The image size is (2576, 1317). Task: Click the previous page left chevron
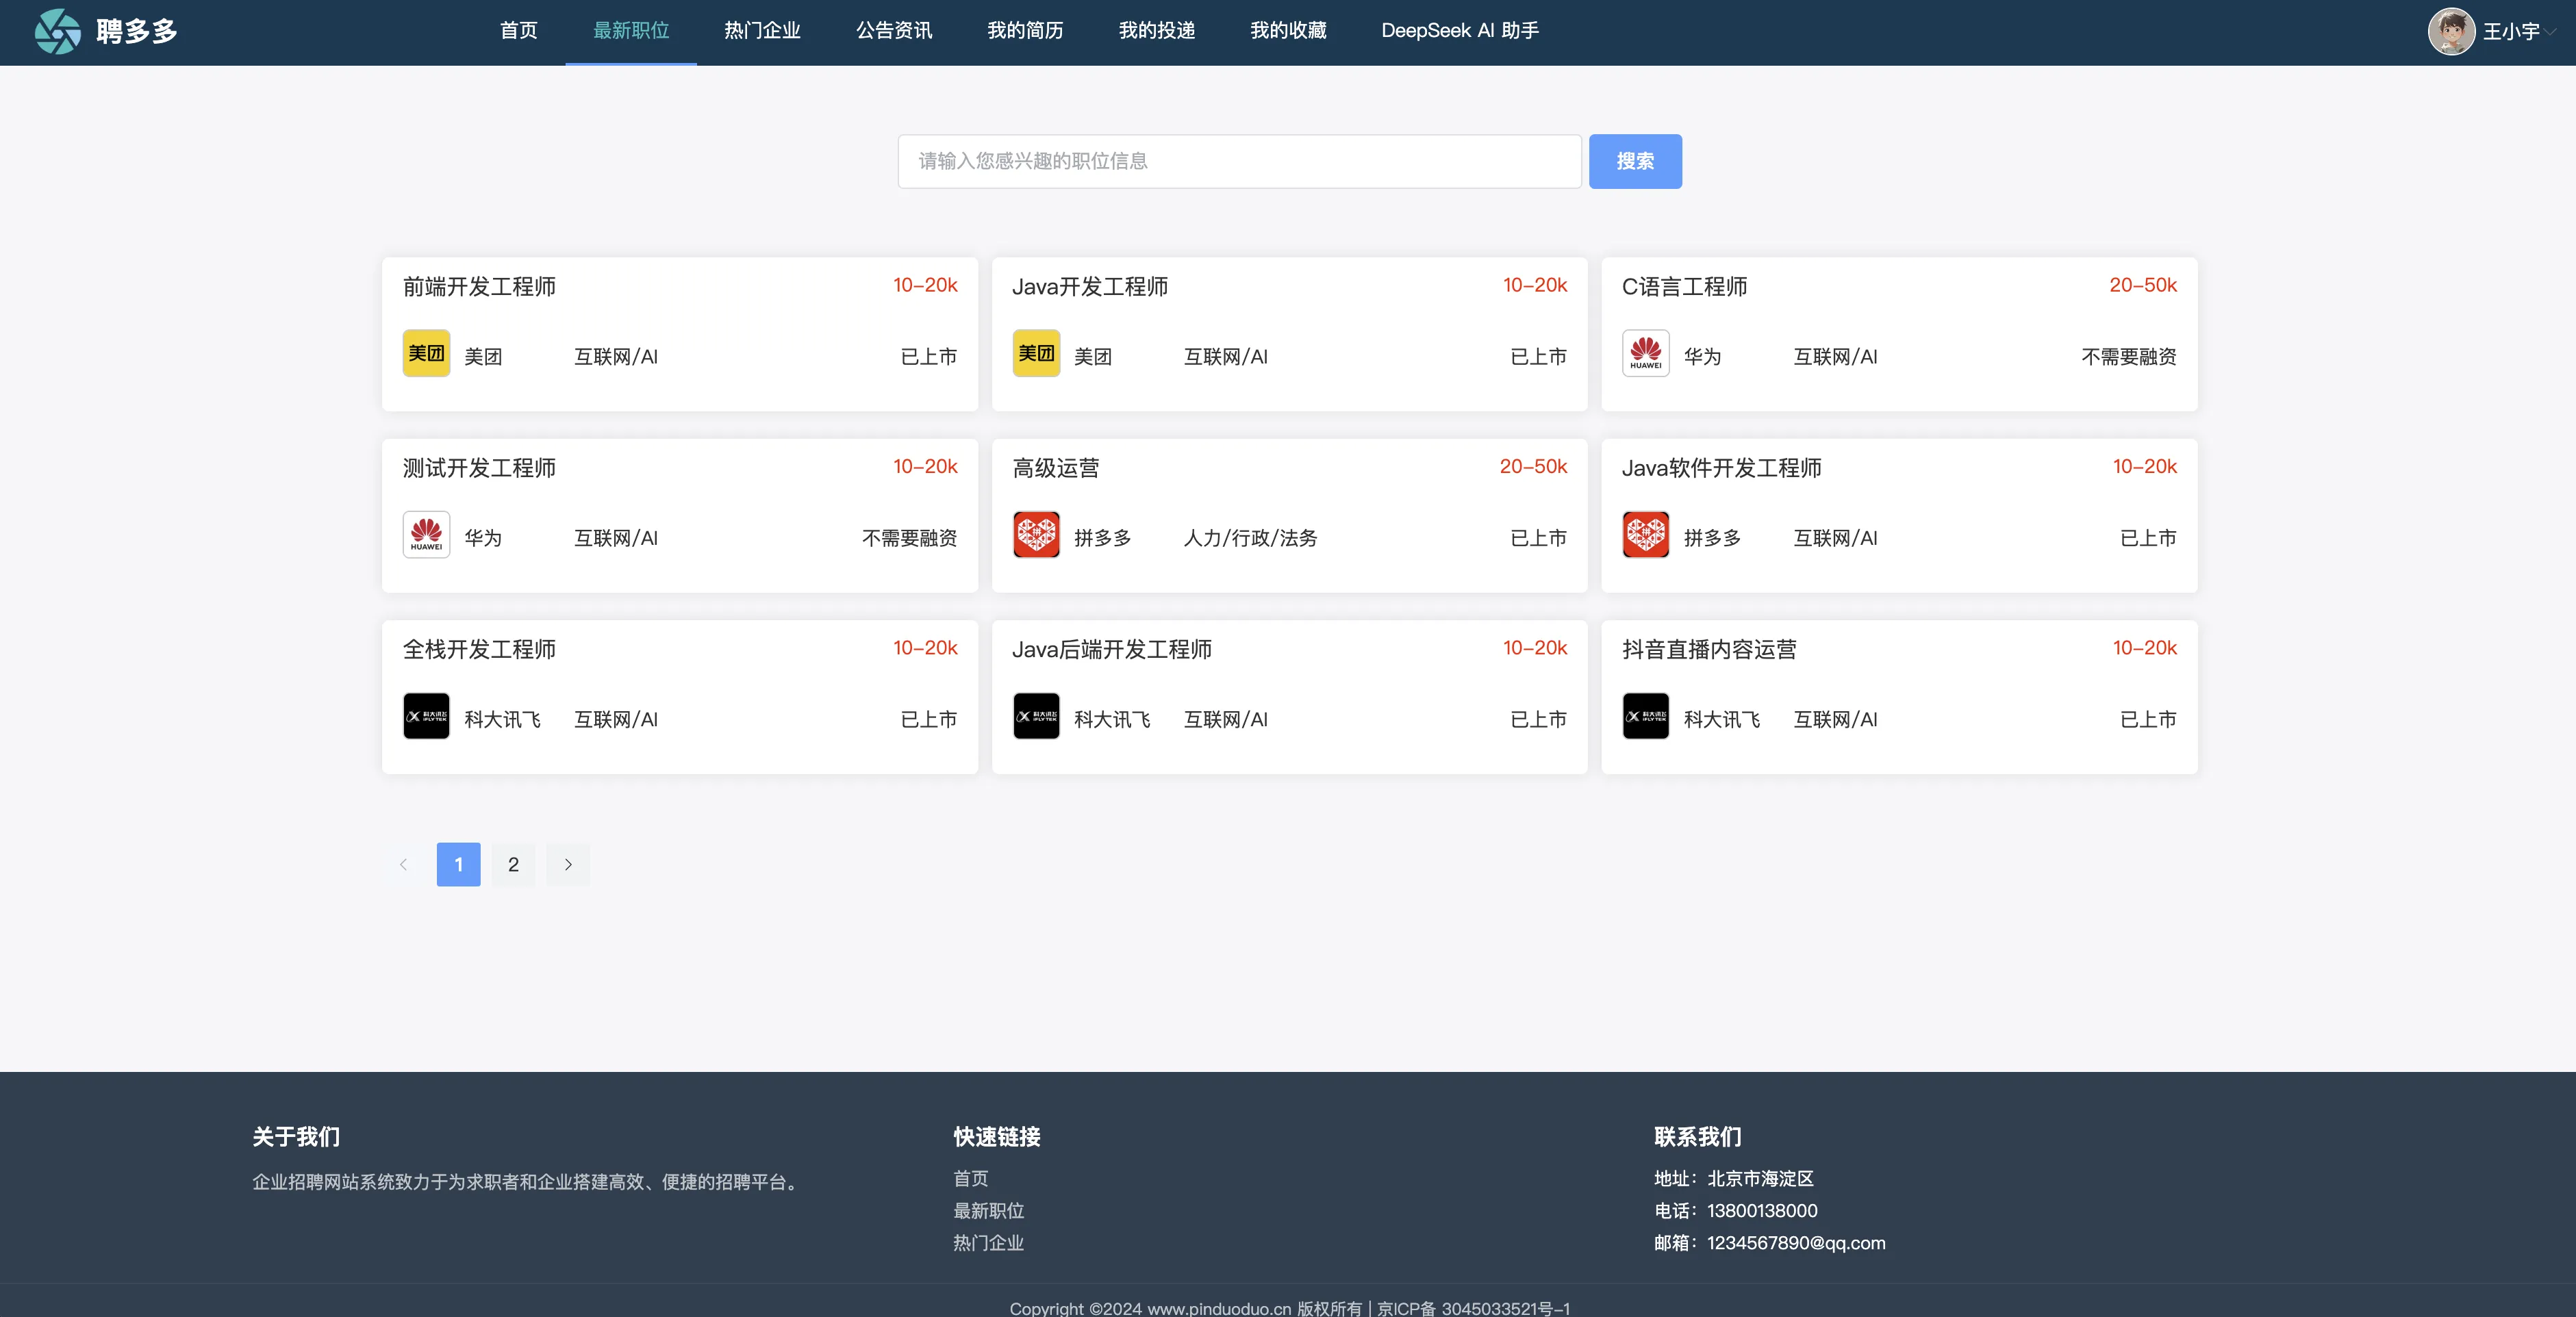tap(404, 864)
